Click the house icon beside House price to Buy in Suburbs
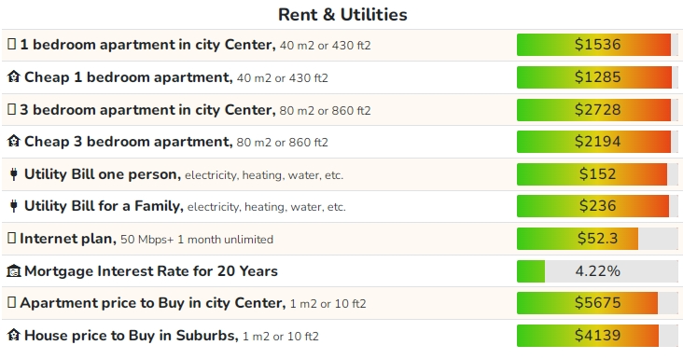This screenshot has height=359, width=683. (x=13, y=335)
